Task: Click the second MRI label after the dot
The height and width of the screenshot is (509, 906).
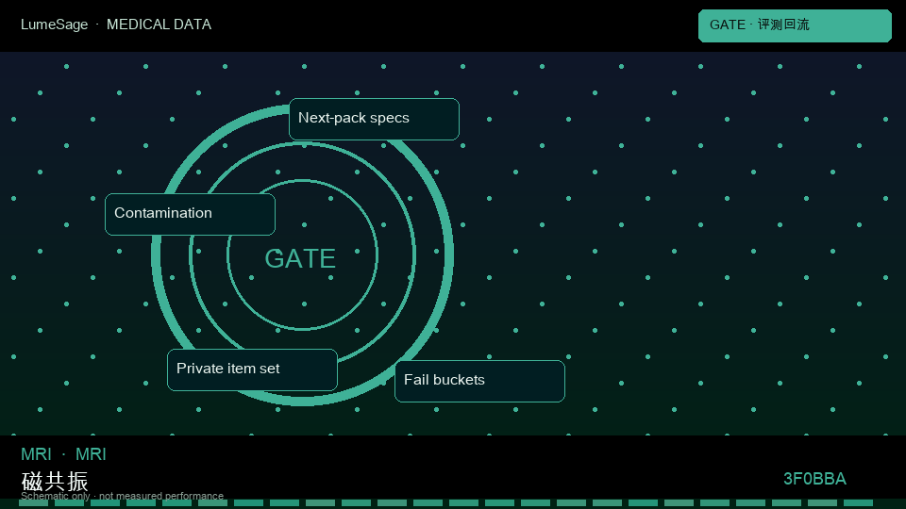Action: pyautogui.click(x=91, y=454)
